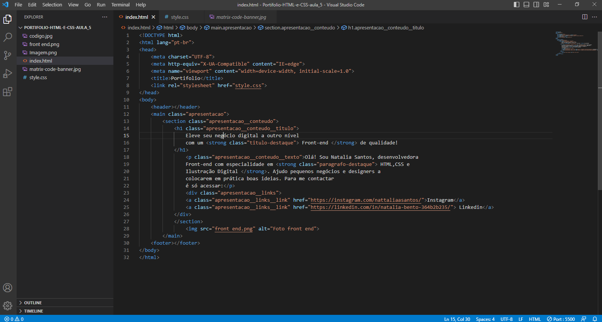The width and height of the screenshot is (602, 322).
Task: Open the View menu
Action: point(73,5)
